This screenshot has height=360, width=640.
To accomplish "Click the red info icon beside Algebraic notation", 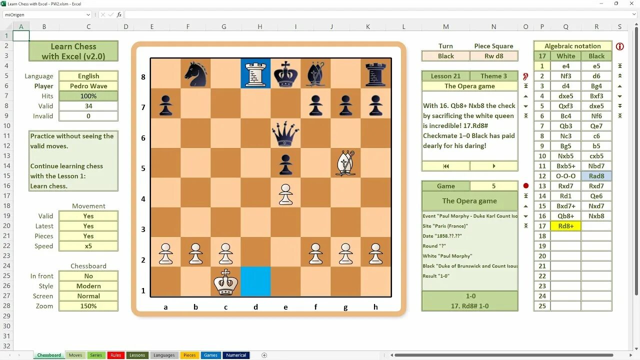I will 620,46.
